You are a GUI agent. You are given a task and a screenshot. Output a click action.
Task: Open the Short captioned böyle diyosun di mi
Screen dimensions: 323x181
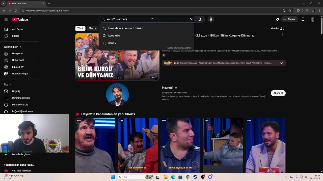180,146
